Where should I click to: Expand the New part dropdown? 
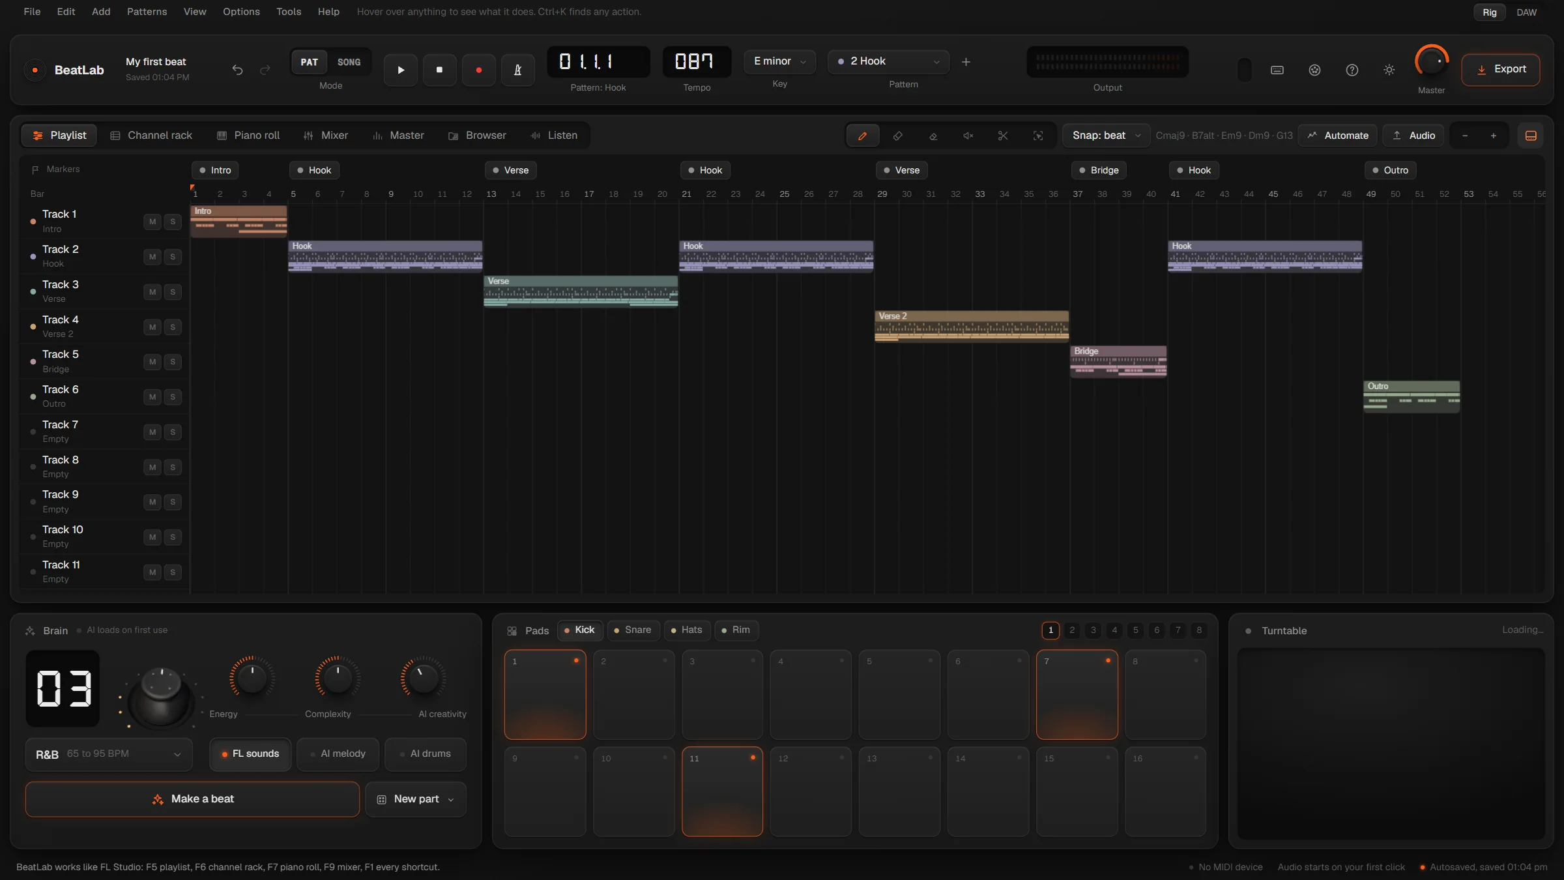tap(416, 799)
